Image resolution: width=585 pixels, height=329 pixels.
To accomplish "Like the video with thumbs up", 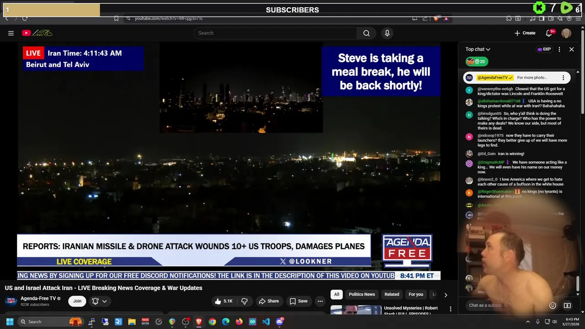I will click(x=223, y=301).
